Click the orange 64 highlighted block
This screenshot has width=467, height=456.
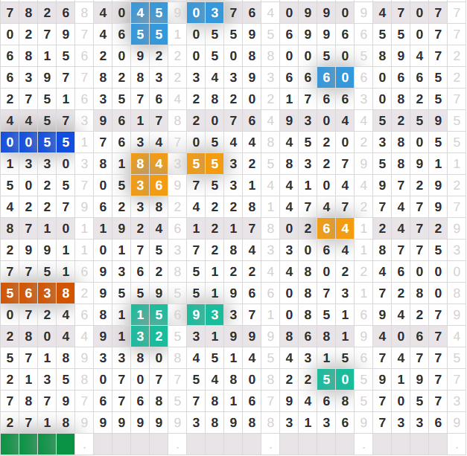[x=335, y=228]
